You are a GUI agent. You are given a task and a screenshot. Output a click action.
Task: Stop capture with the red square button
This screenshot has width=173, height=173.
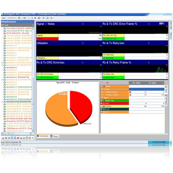click(35, 18)
